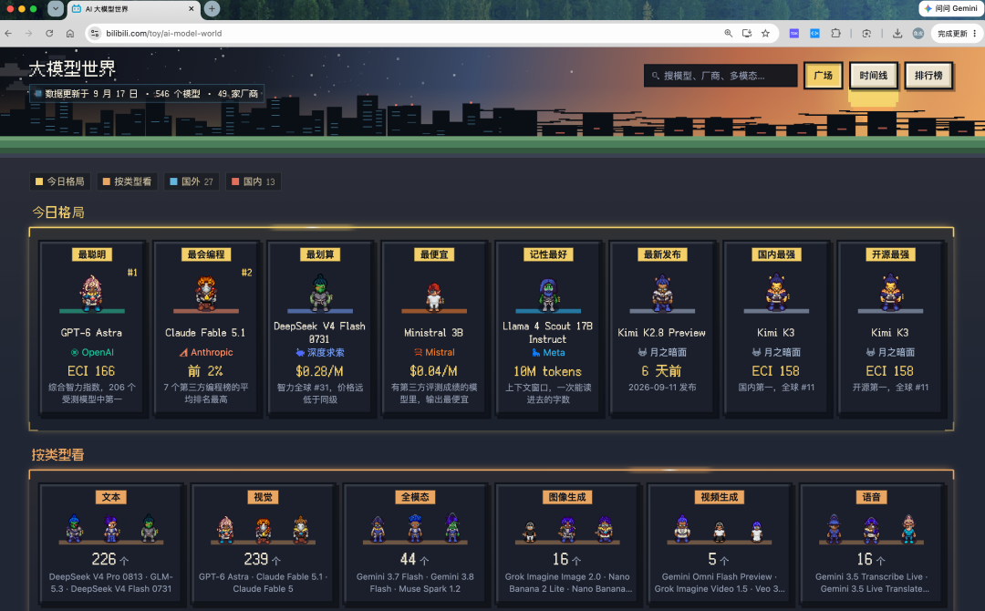Open the Chrome three-dot menu beside 完成更新

click(974, 33)
